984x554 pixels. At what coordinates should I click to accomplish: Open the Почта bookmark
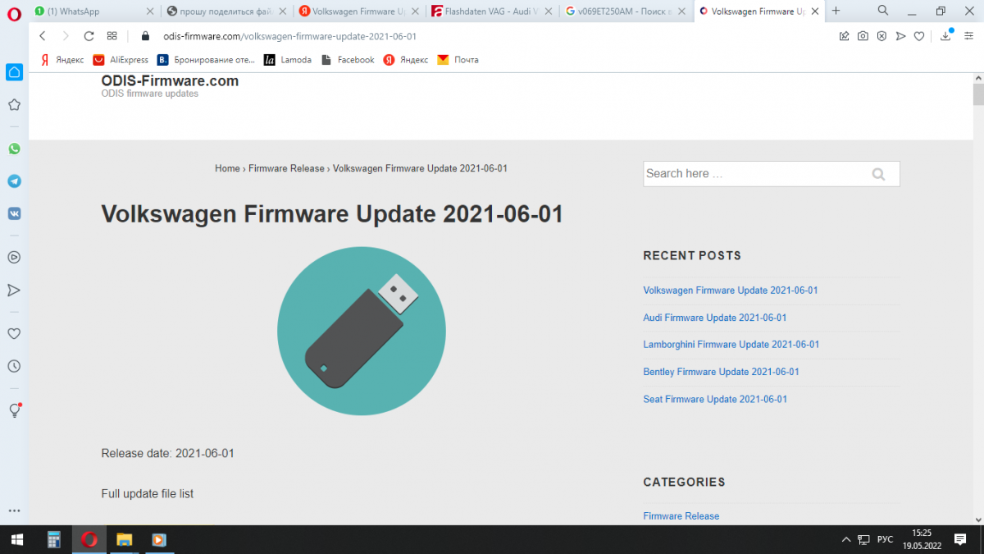[458, 60]
